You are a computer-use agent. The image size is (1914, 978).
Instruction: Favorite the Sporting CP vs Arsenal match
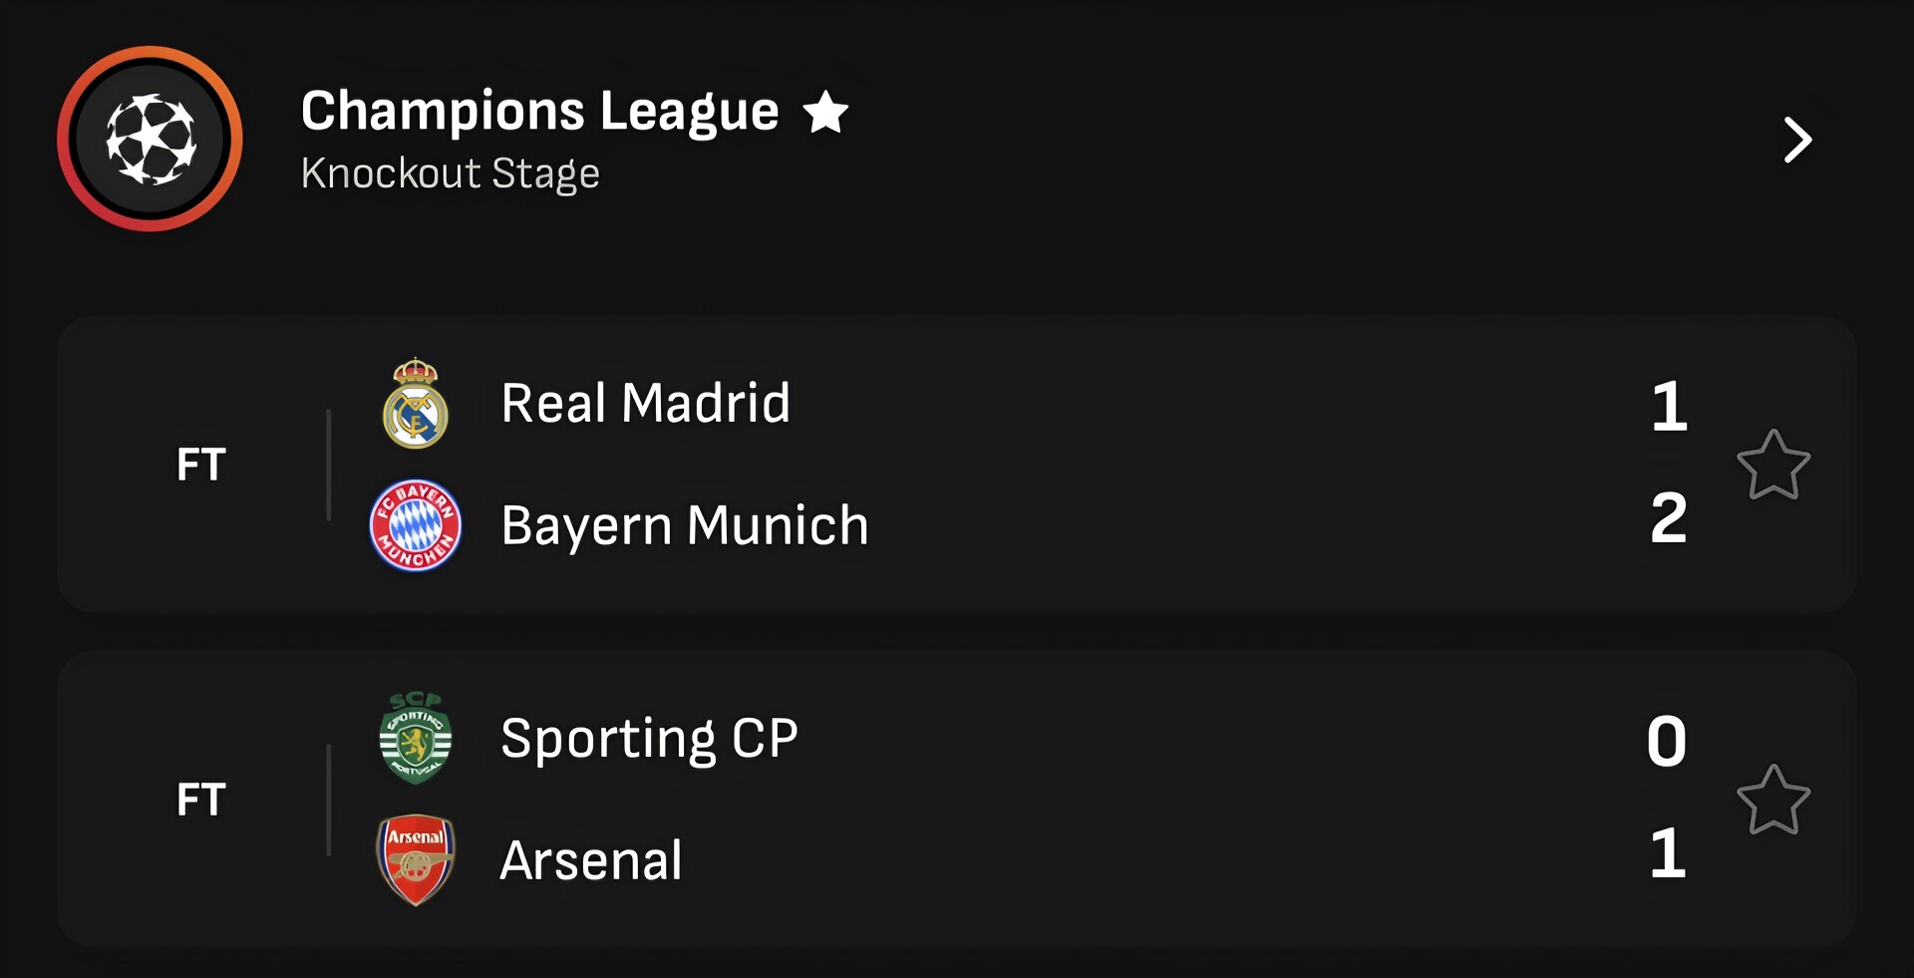point(1772,800)
